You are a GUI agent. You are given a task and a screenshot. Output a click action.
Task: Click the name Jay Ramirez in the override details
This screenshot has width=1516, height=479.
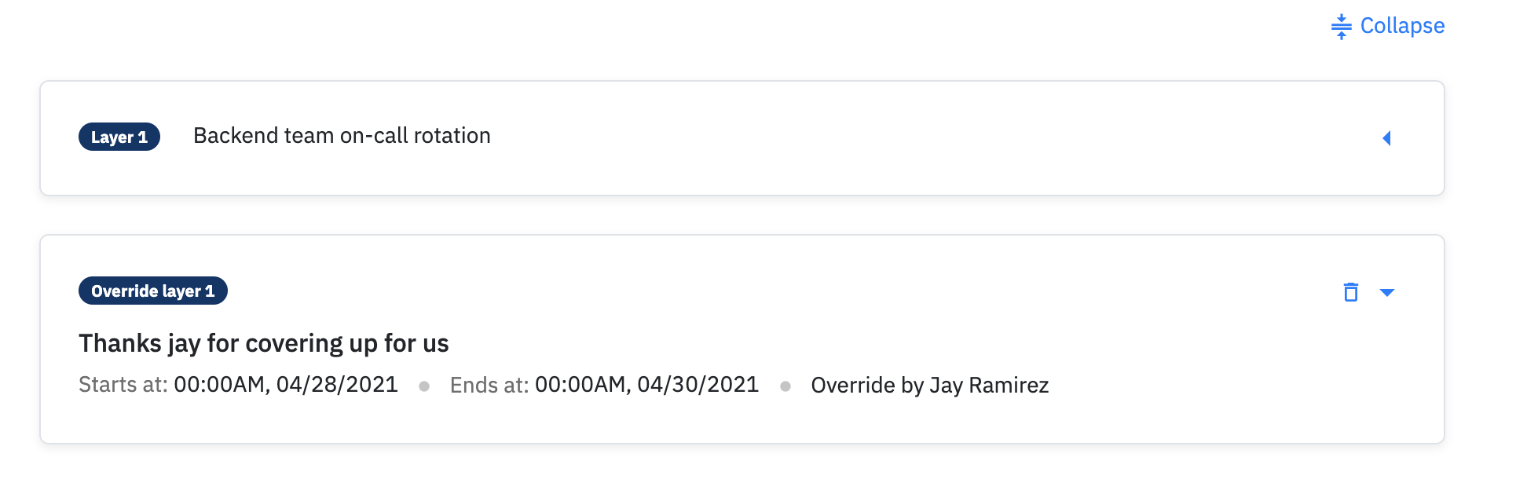(989, 386)
